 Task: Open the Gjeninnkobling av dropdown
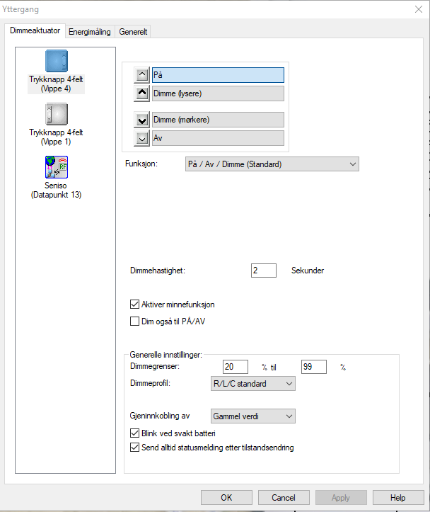(252, 416)
